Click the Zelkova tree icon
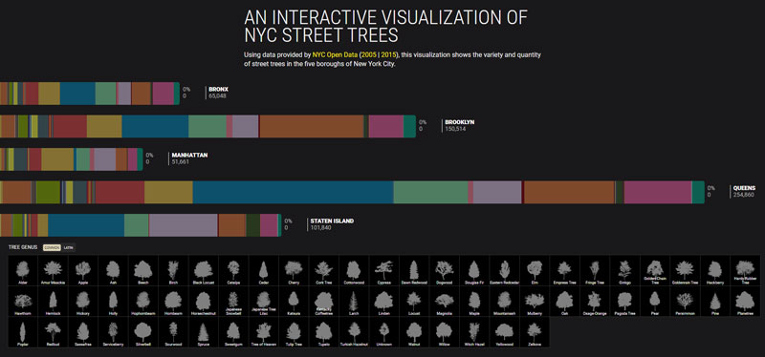 click(x=535, y=333)
